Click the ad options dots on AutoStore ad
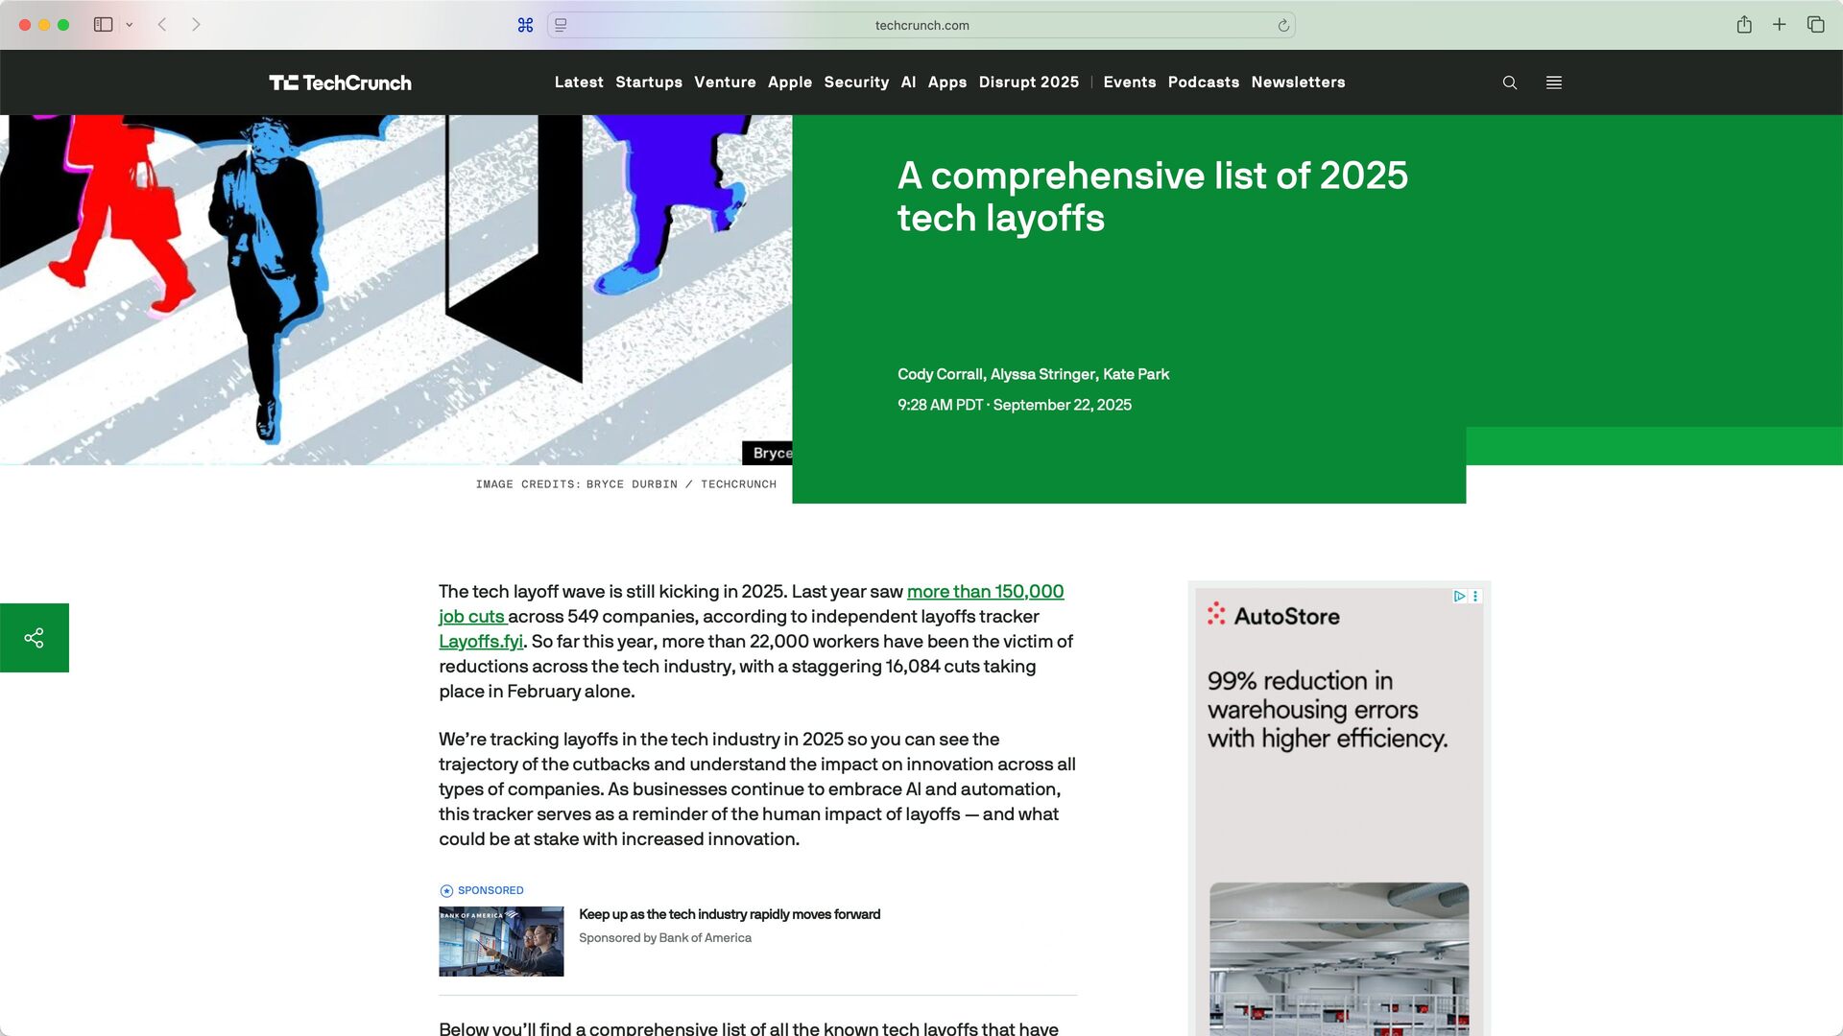This screenshot has width=1843, height=1036. (1475, 597)
